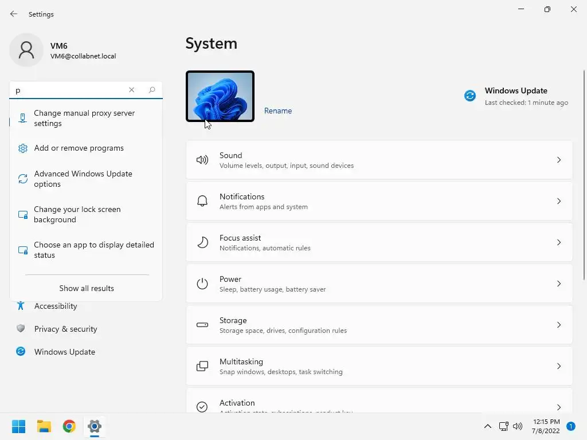Screen dimensions: 587x440
Task: Click the icon beside Choose an app result
Action: (23, 250)
